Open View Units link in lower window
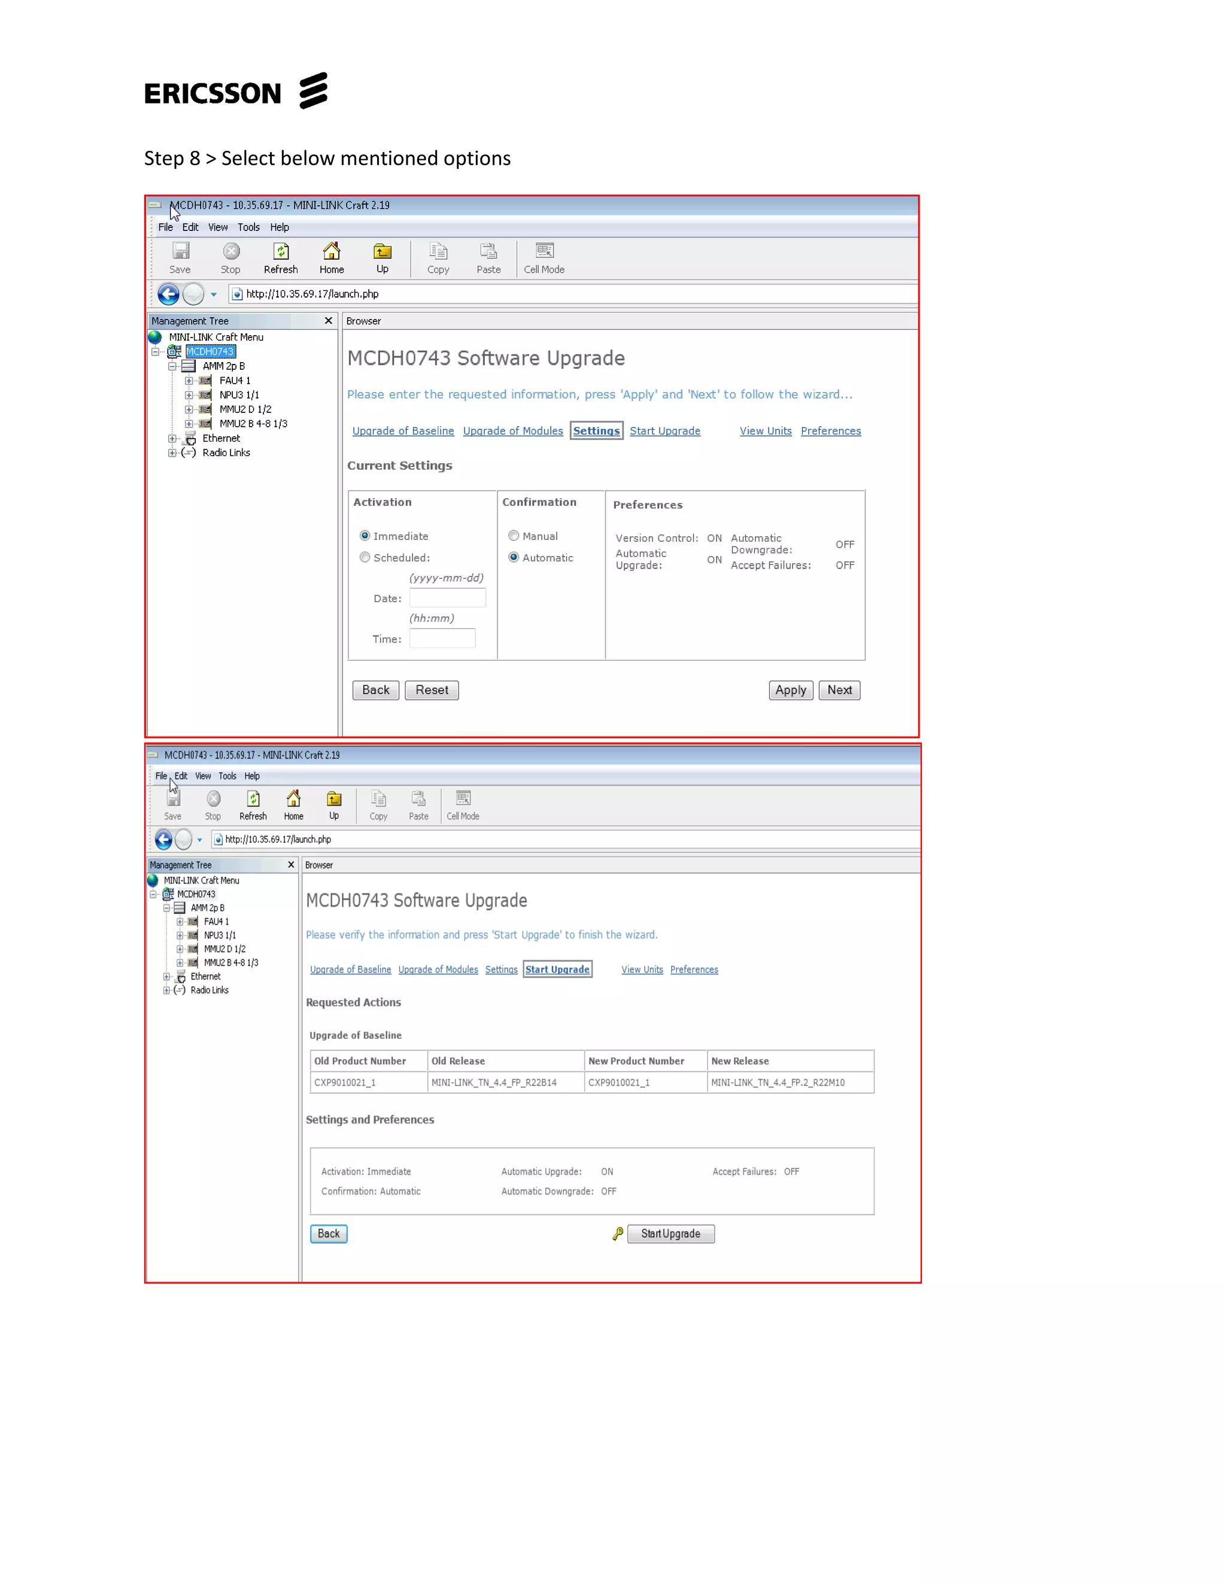This screenshot has width=1226, height=1586. pos(642,970)
